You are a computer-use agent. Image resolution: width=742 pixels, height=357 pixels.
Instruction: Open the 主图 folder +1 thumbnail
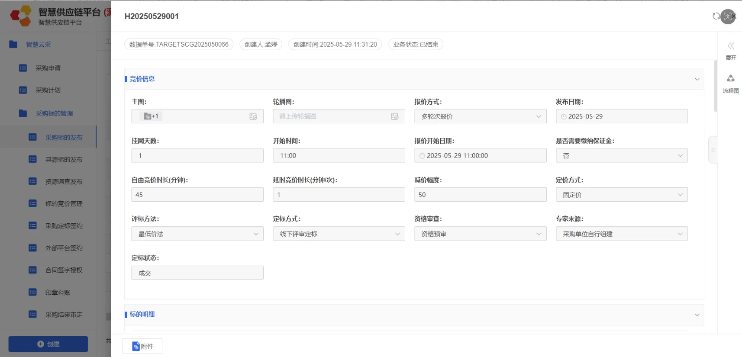point(151,116)
